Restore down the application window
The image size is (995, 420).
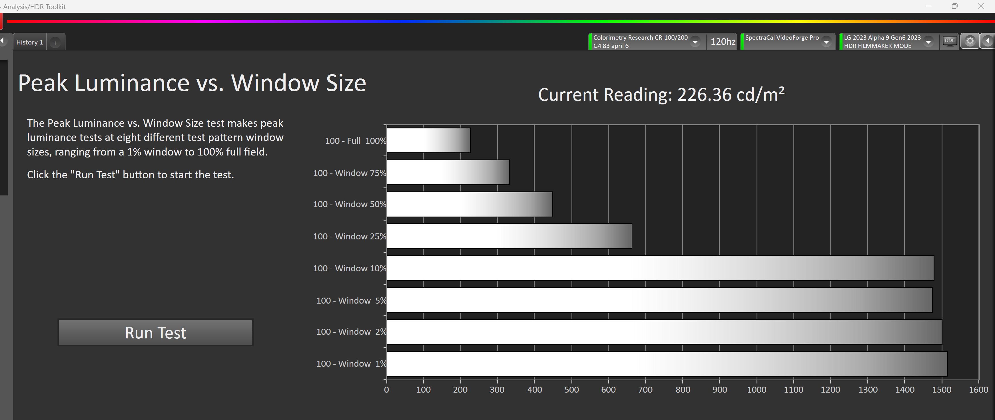(954, 6)
